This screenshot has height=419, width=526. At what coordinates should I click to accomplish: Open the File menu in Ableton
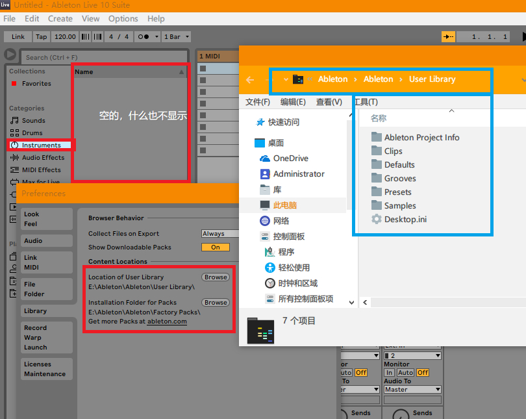[x=9, y=19]
